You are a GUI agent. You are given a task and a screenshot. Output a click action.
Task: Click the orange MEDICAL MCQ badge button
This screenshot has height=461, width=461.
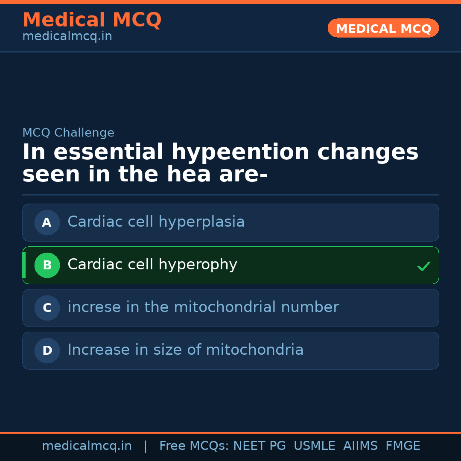tap(383, 28)
